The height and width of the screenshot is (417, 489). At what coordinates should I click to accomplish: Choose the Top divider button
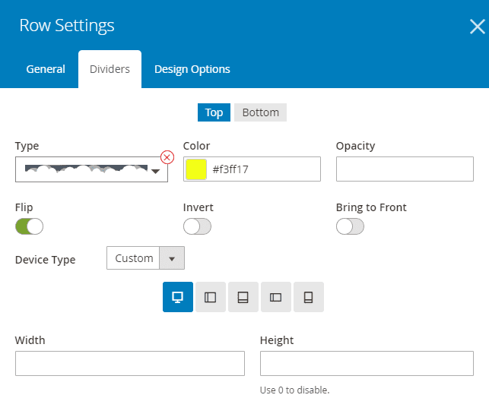pos(214,112)
